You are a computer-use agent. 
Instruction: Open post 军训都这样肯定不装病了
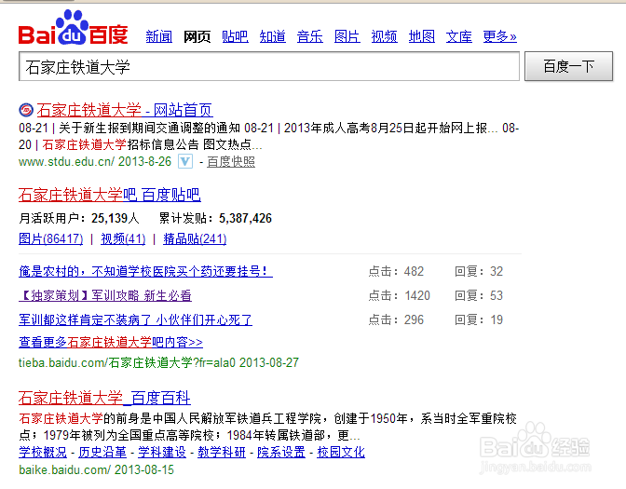(135, 319)
